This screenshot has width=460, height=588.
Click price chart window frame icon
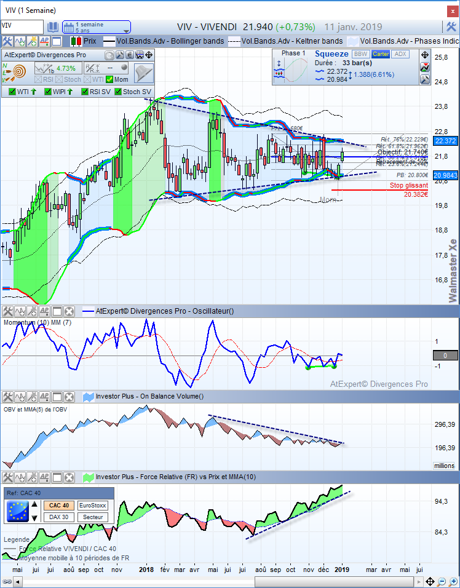(x=57, y=41)
